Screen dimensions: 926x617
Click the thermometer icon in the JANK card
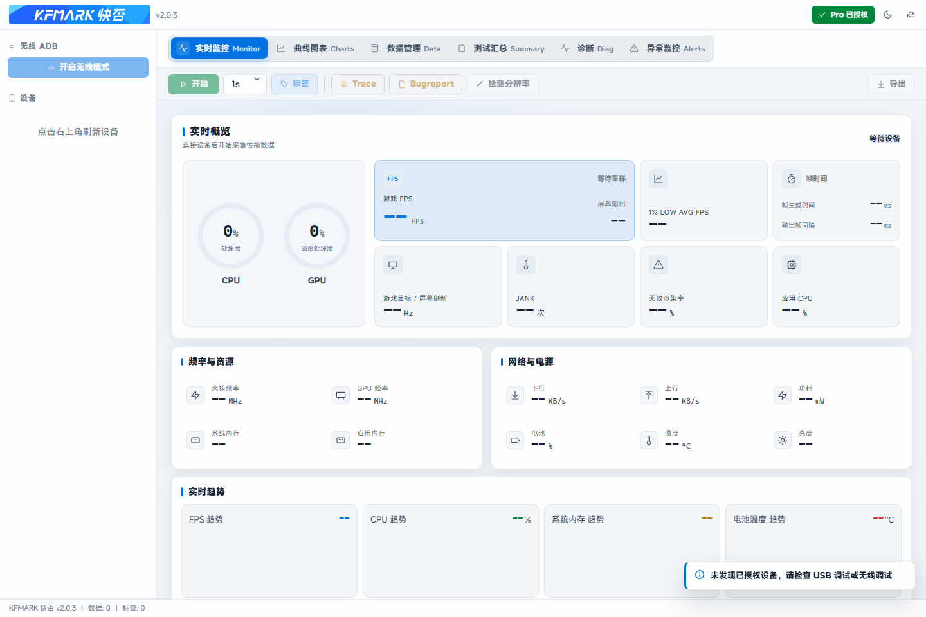526,265
